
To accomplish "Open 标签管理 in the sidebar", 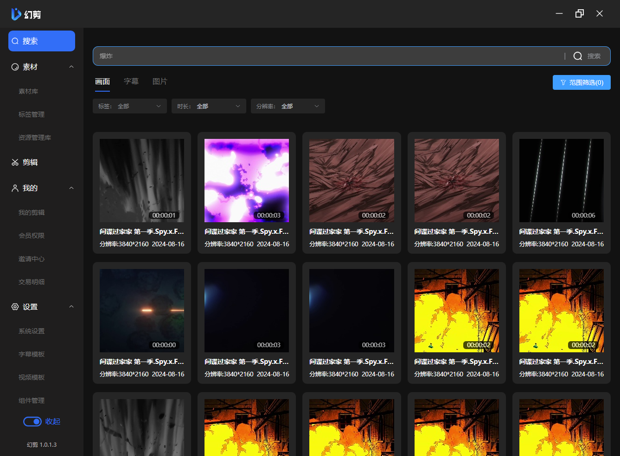I will [32, 114].
